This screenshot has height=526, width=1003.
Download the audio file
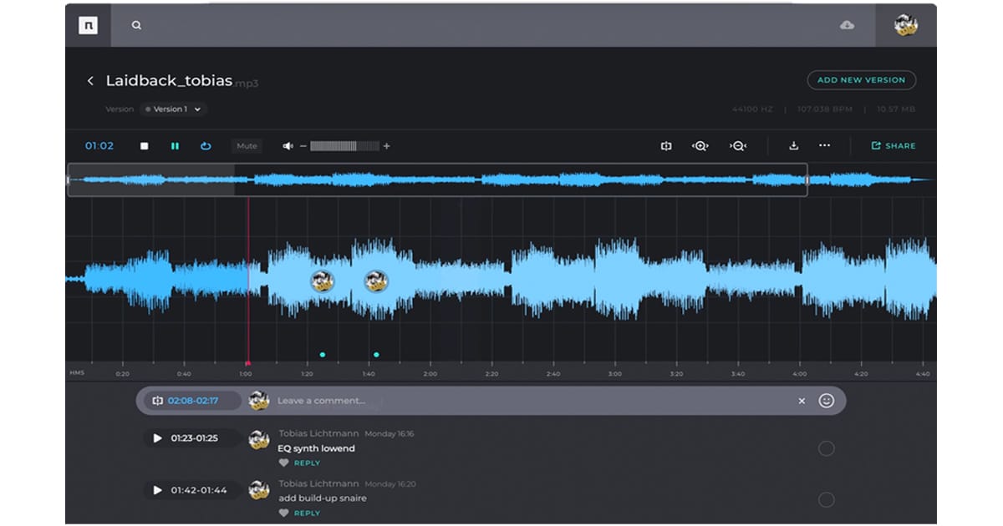[793, 146]
